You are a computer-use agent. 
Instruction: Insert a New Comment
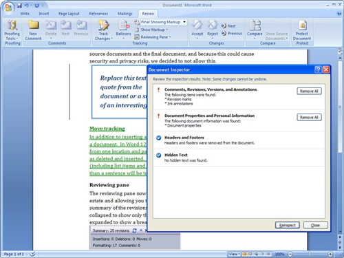(x=33, y=30)
